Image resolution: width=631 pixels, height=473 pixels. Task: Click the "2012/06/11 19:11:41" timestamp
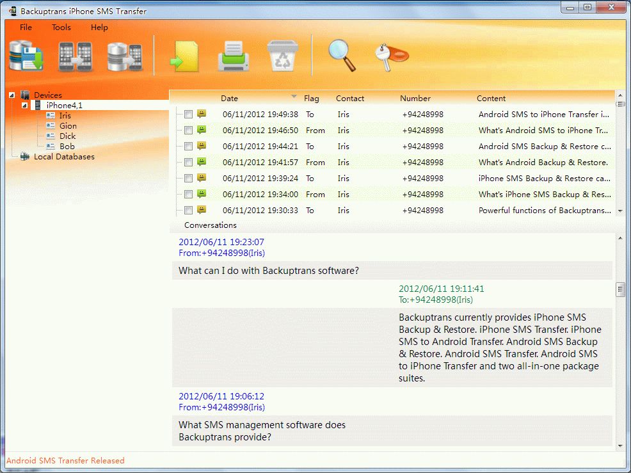tap(442, 289)
